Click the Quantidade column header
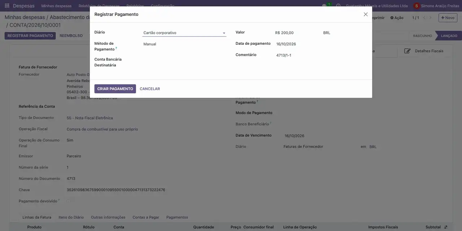The height and width of the screenshot is (231, 462). click(204, 227)
